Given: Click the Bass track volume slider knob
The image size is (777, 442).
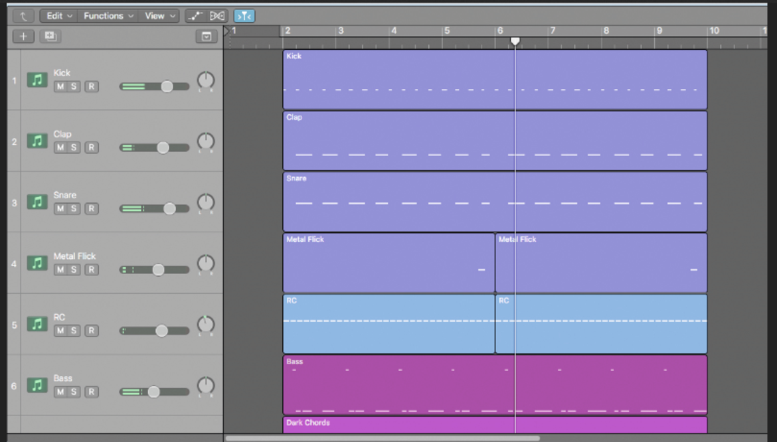Looking at the screenshot, I should click(x=153, y=392).
